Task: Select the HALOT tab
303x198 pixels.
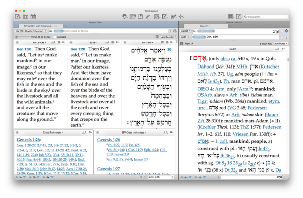Action: click(x=205, y=26)
